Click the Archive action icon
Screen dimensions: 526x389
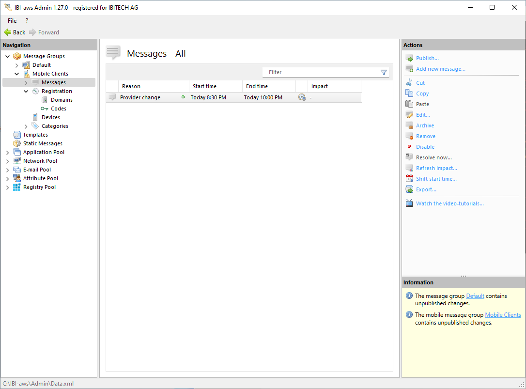pos(409,125)
